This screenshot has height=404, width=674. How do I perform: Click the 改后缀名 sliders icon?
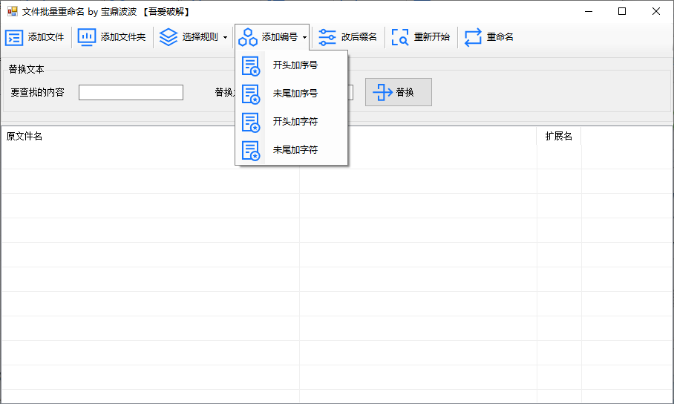(x=327, y=37)
